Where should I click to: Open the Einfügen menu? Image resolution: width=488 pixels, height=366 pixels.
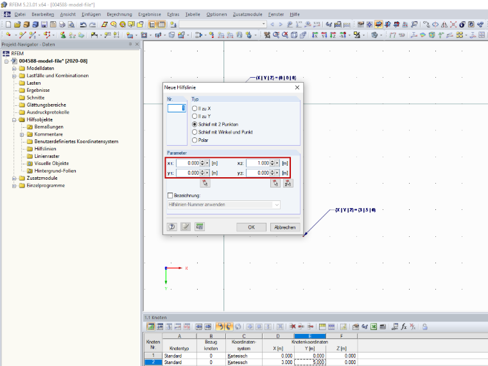pos(91,14)
